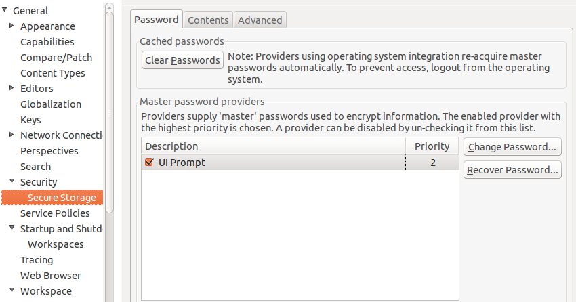Select Service Policies in the tree

click(x=55, y=213)
